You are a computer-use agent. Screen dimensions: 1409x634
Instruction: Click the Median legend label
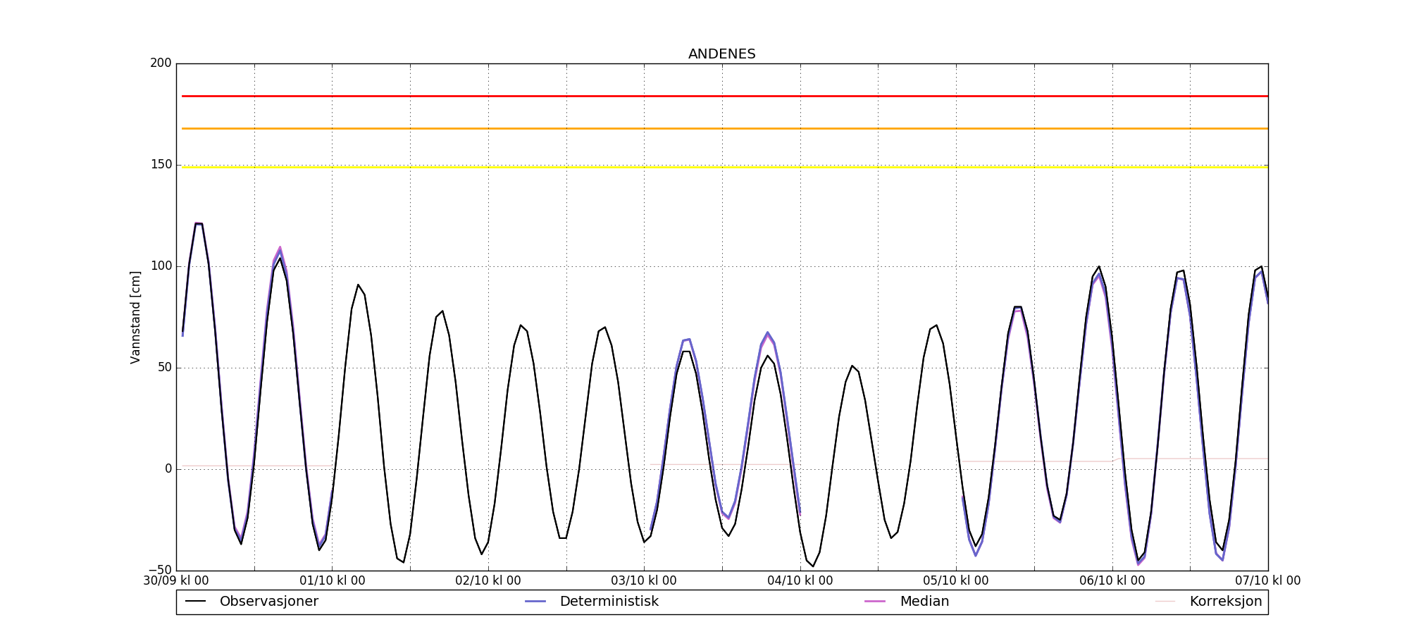[x=924, y=602]
